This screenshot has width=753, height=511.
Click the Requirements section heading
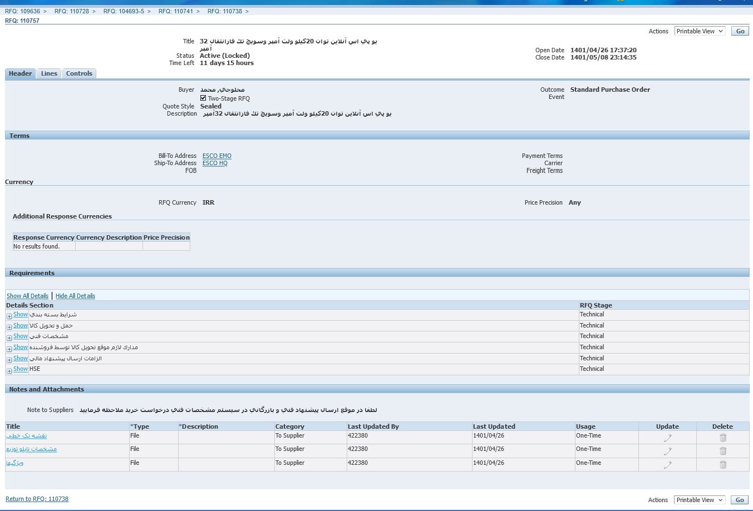click(32, 273)
